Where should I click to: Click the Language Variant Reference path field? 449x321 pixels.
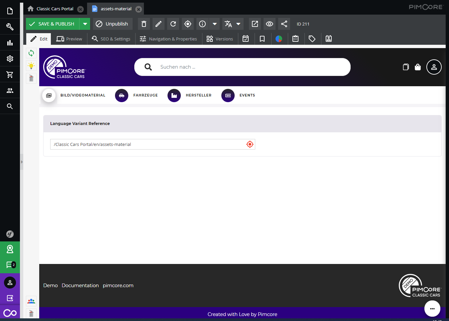[x=153, y=144]
